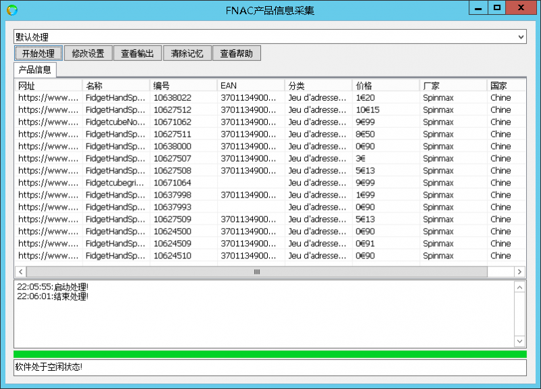
Task: Select the row with ID 10627511
Action: 270,134
